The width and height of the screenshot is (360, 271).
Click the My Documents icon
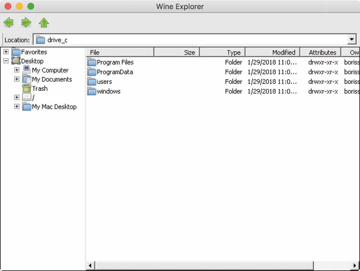[x=27, y=79]
